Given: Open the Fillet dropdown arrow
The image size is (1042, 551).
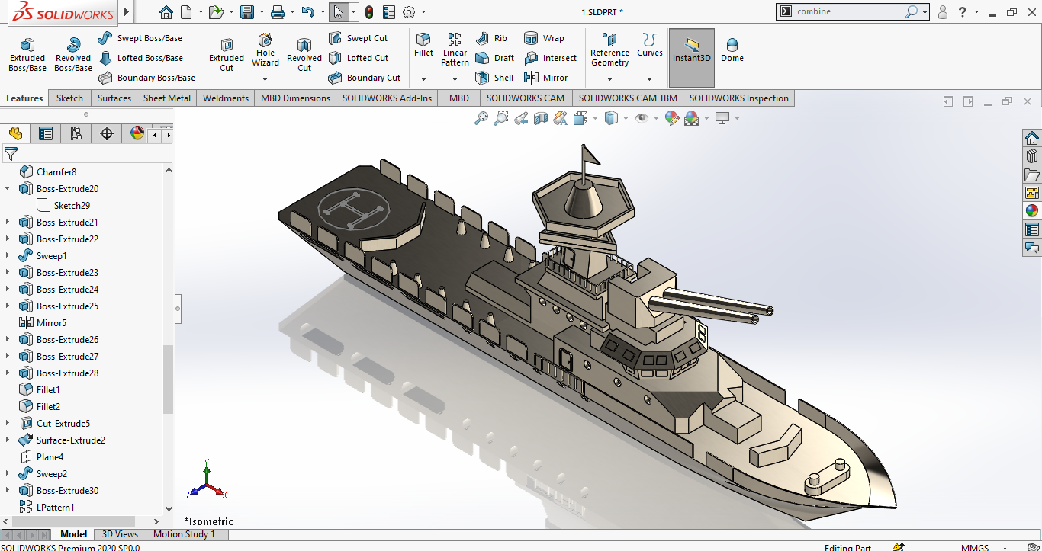Looking at the screenshot, I should (x=423, y=79).
